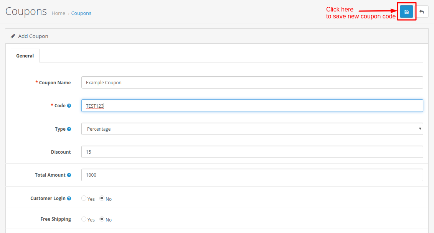Viewport: 434px width, 233px height.
Task: Click the Coupons page heading
Action: (26, 11)
